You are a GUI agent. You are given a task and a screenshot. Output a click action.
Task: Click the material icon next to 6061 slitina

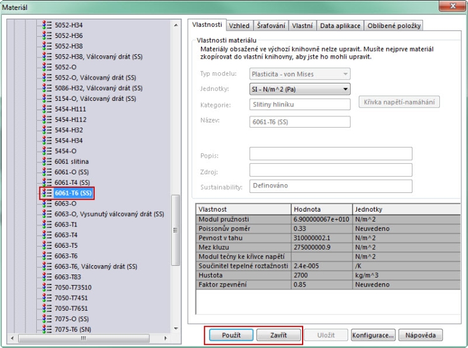(x=47, y=161)
